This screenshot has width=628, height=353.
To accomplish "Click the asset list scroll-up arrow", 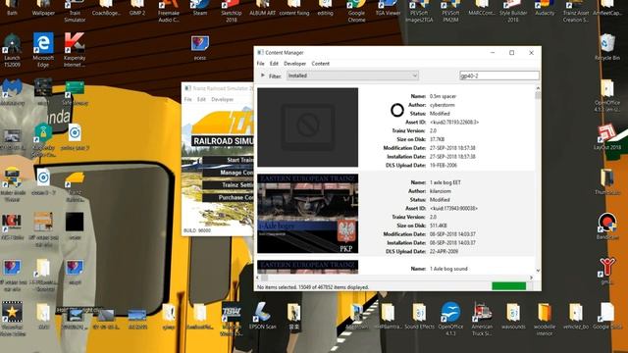I will point(538,87).
